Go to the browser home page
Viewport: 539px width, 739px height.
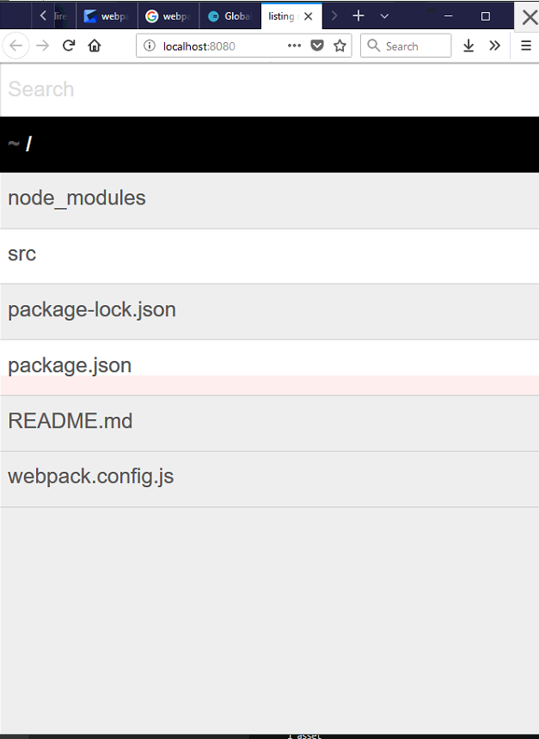click(95, 46)
